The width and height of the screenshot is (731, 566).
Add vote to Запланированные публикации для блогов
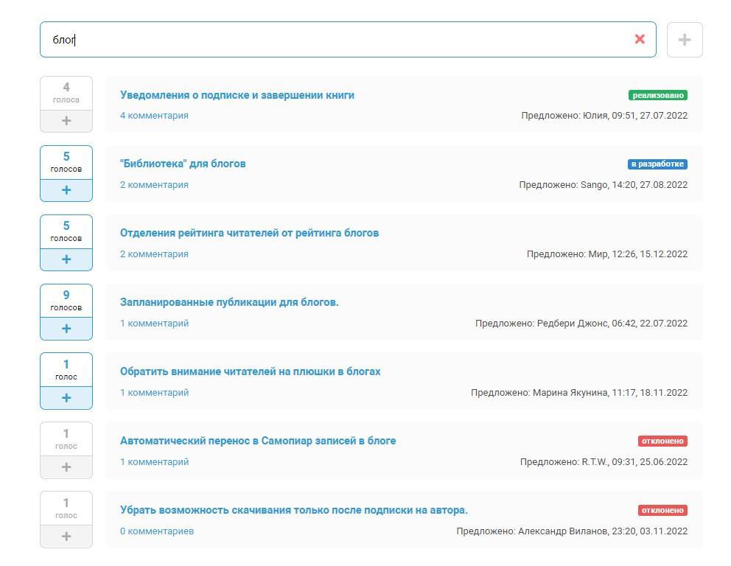pos(66,329)
